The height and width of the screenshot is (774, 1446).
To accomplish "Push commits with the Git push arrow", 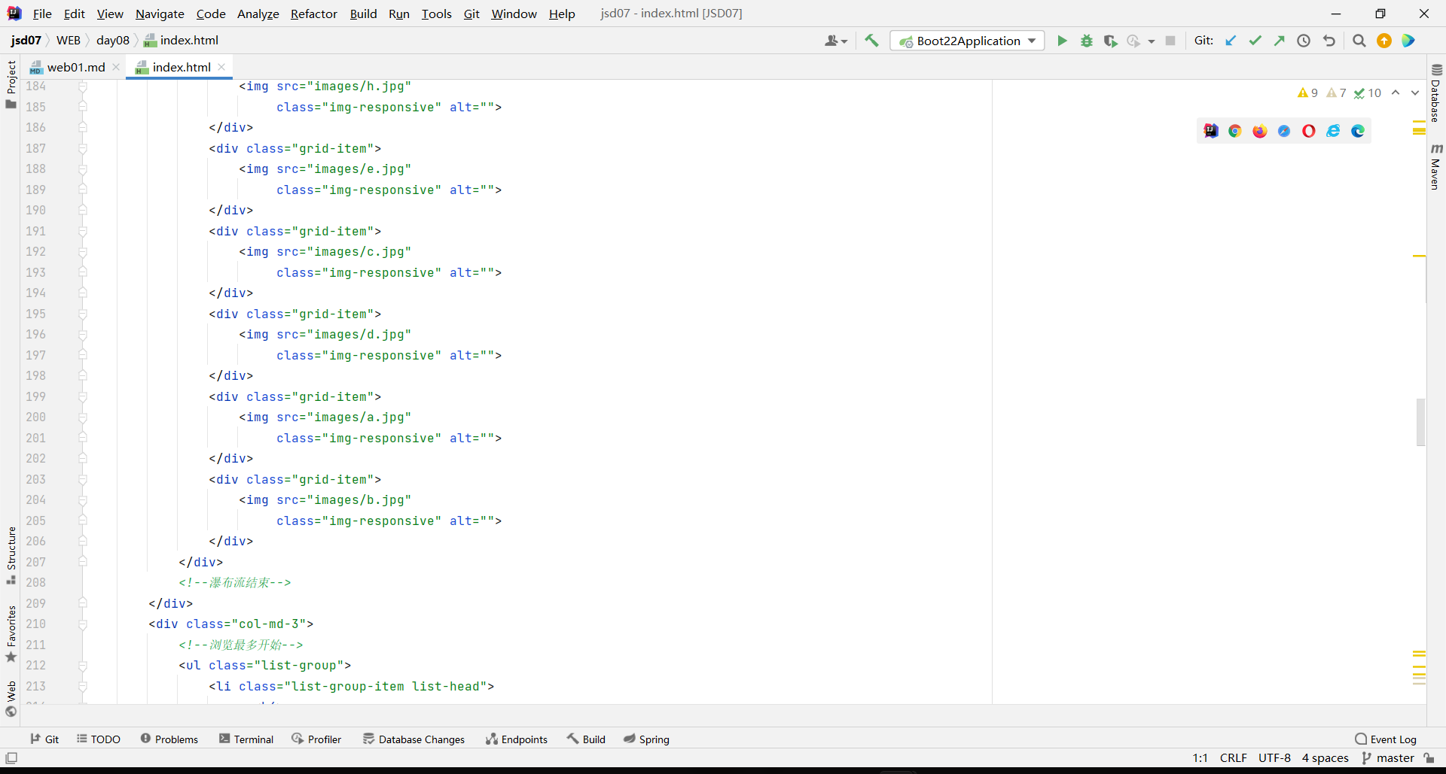I will (1279, 41).
